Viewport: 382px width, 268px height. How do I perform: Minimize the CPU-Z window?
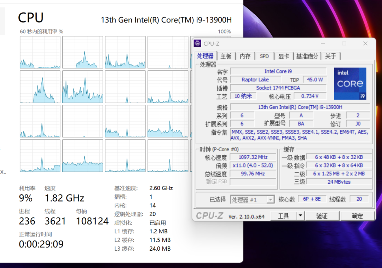pyautogui.click(x=323, y=43)
